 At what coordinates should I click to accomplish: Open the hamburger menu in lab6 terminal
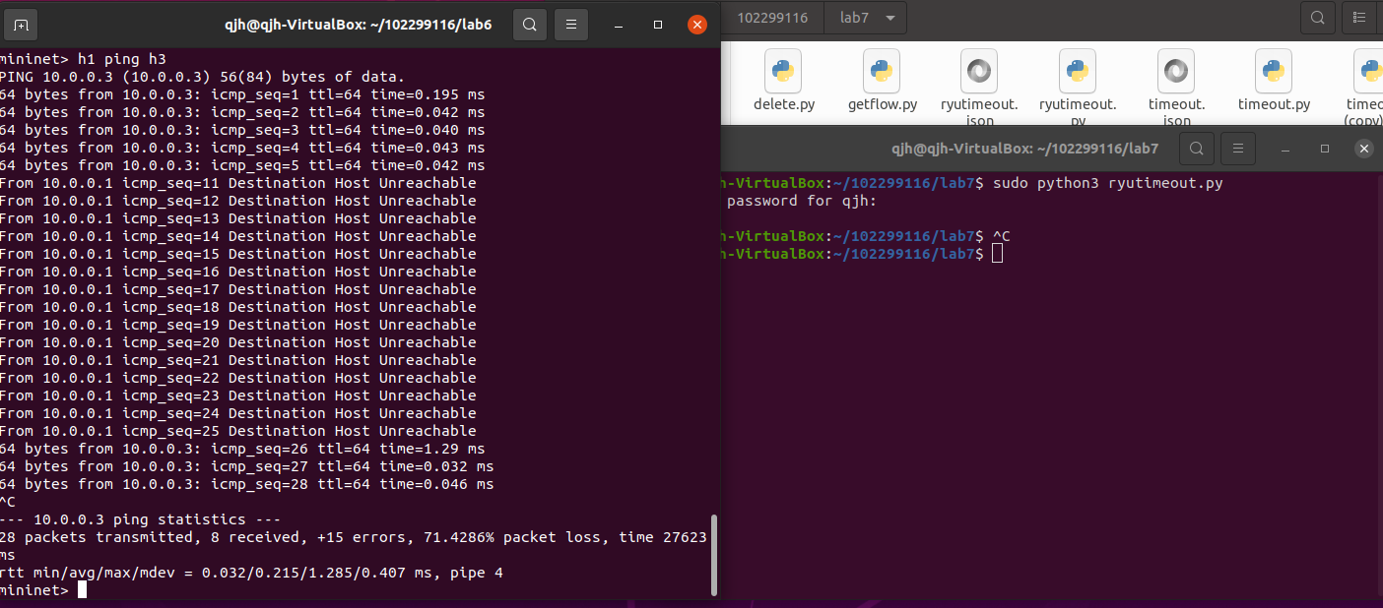571,25
